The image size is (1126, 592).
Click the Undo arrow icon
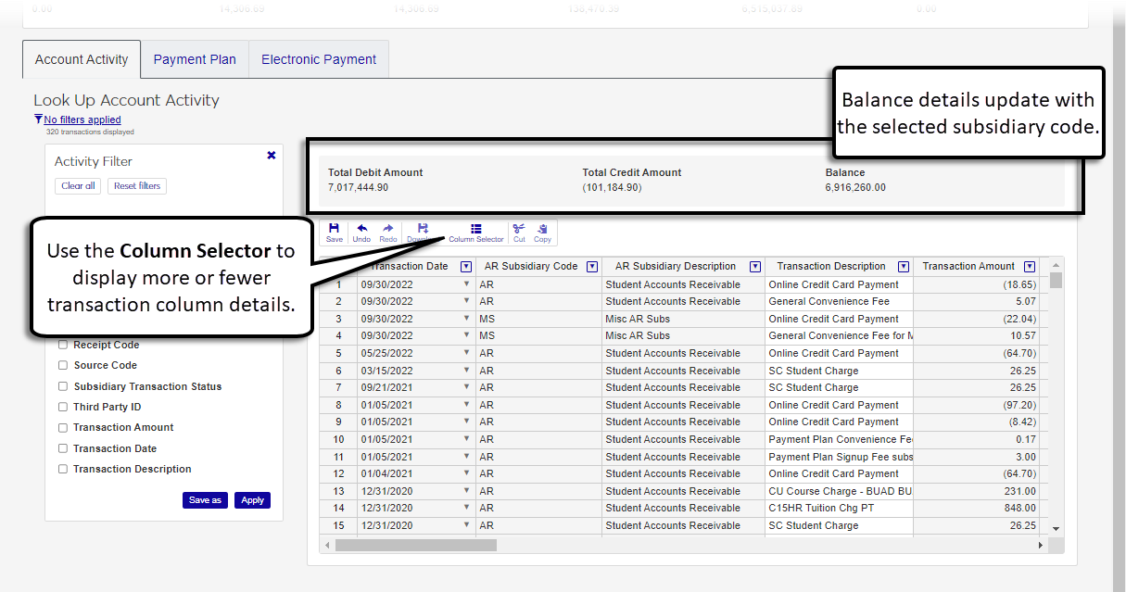pyautogui.click(x=361, y=232)
